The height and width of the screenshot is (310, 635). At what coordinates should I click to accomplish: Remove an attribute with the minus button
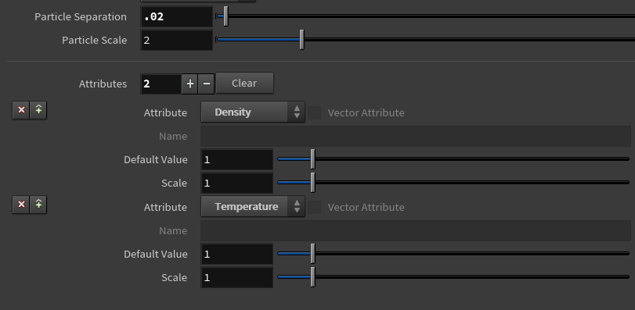pyautogui.click(x=206, y=84)
